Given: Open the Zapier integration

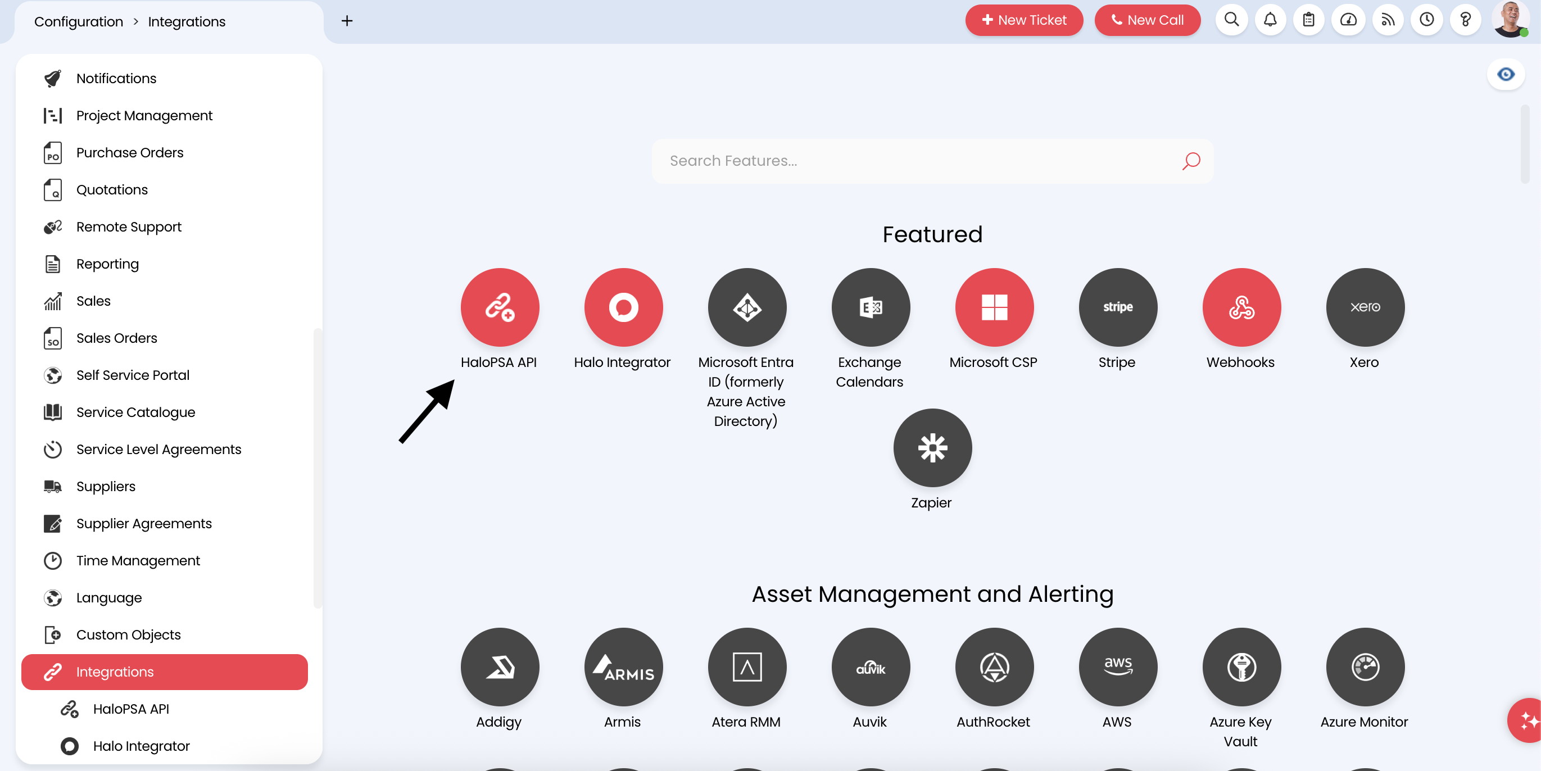Looking at the screenshot, I should [931, 447].
